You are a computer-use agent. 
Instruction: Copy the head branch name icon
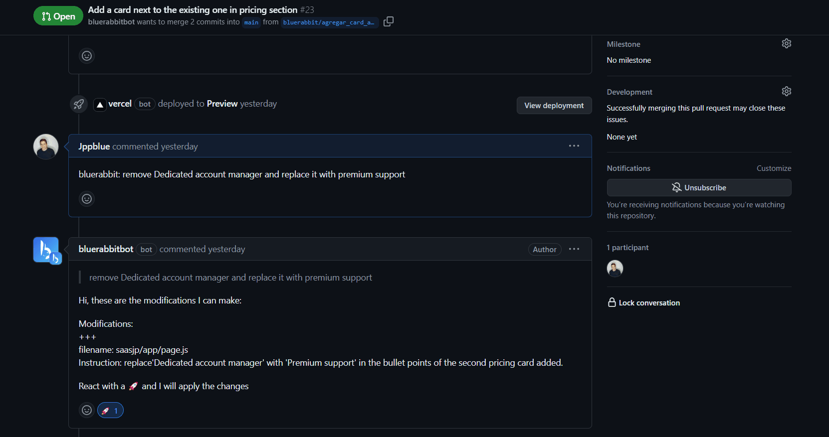pos(389,21)
